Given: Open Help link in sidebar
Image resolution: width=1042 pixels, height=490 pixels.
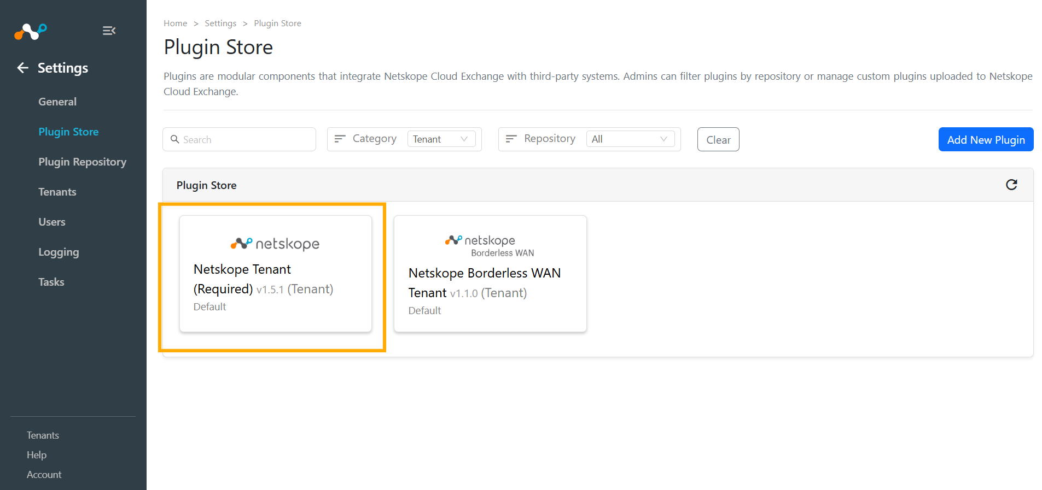Looking at the screenshot, I should (37, 455).
